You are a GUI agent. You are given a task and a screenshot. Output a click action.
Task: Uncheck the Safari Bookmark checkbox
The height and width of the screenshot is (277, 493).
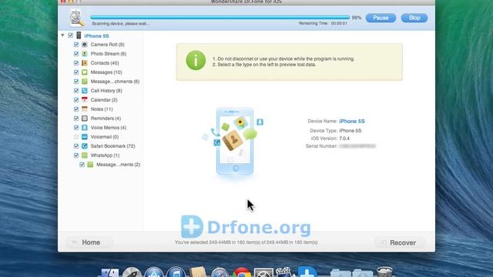tap(76, 146)
